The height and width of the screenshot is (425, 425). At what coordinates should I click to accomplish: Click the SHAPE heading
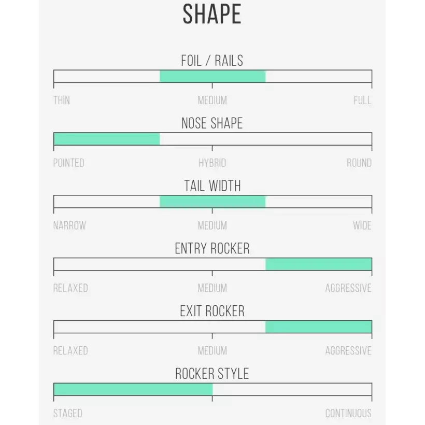tap(212, 15)
